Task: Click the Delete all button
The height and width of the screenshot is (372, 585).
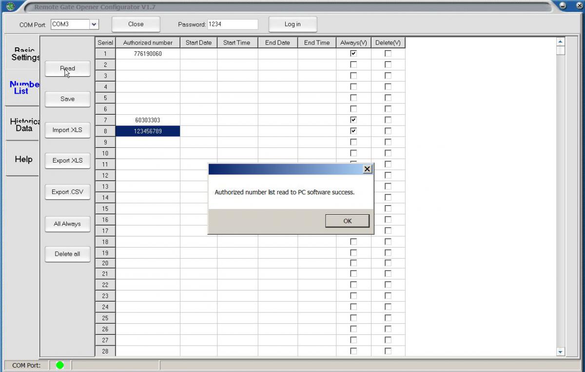Action: coord(68,254)
